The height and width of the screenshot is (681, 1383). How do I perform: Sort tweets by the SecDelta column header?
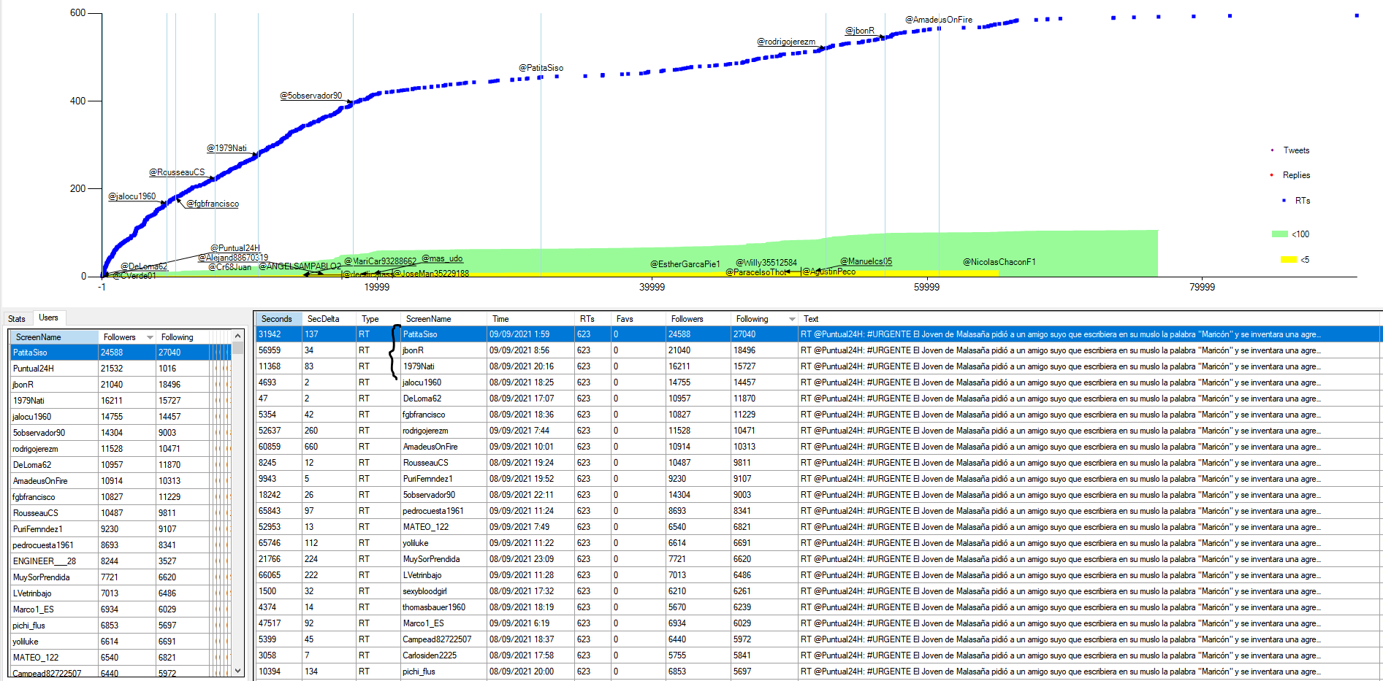(x=323, y=319)
